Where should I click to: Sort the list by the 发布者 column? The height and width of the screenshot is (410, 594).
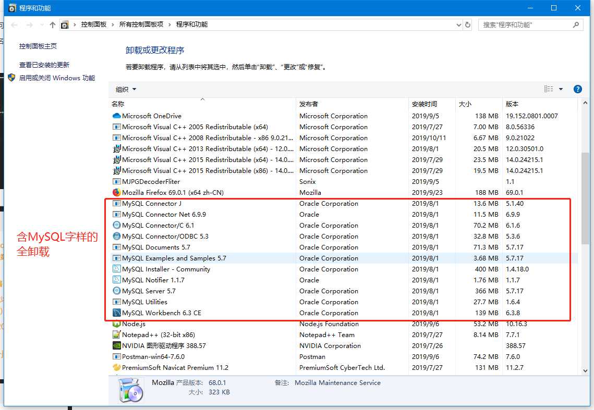(x=352, y=104)
